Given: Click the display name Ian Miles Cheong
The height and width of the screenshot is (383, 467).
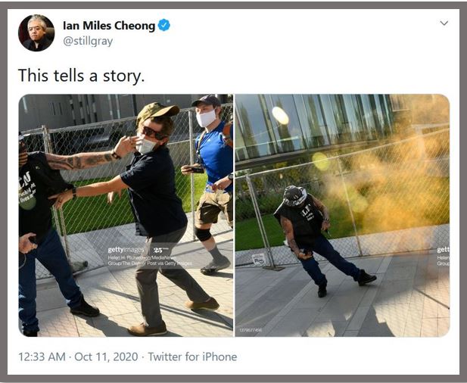Looking at the screenshot, I should [109, 26].
